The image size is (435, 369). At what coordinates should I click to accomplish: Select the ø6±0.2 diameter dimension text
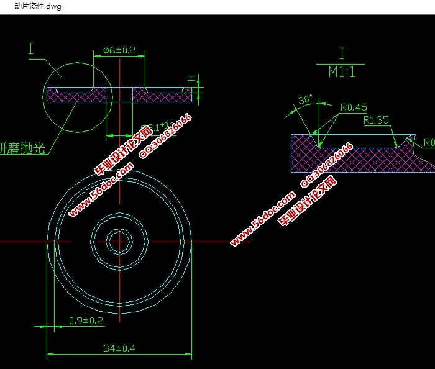click(x=119, y=50)
